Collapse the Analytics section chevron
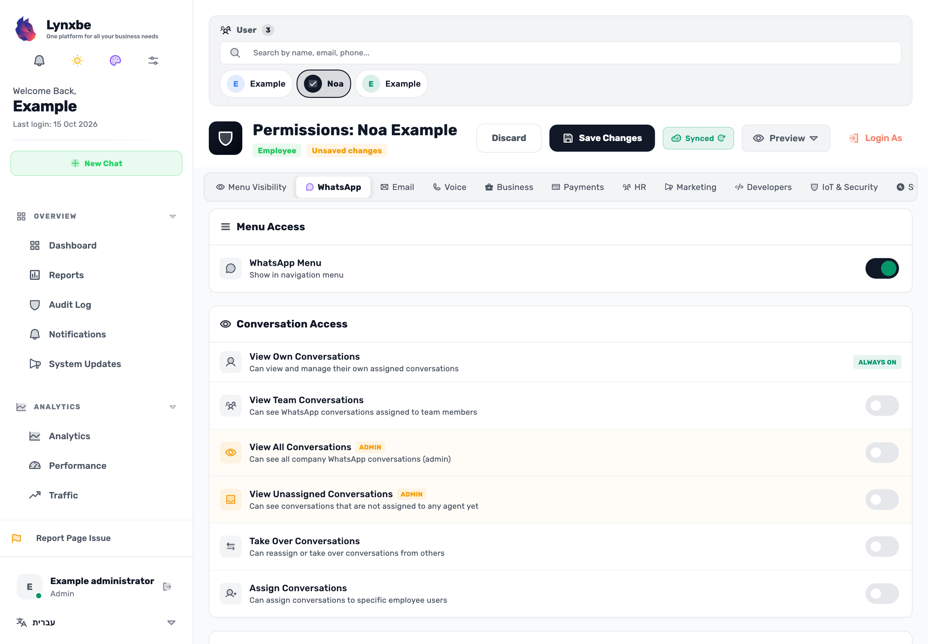928x644 pixels. coord(172,407)
